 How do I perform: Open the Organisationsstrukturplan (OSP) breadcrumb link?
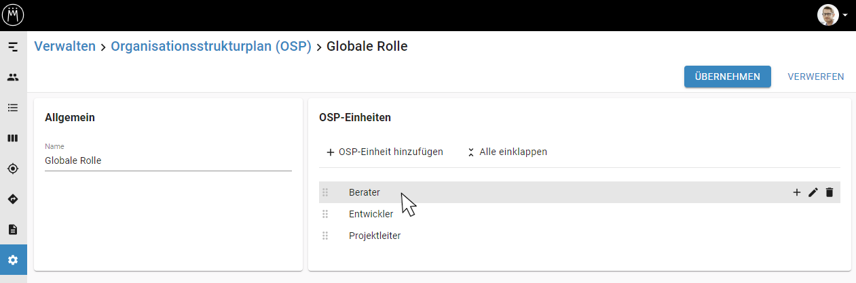(211, 47)
